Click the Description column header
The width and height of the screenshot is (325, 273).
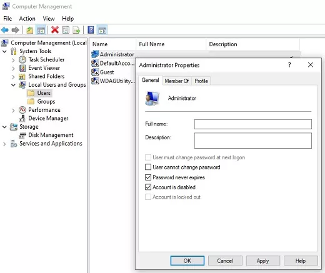(252, 44)
